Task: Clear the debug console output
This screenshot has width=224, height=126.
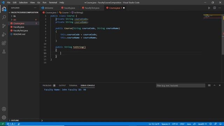Action: [x=209, y=85]
